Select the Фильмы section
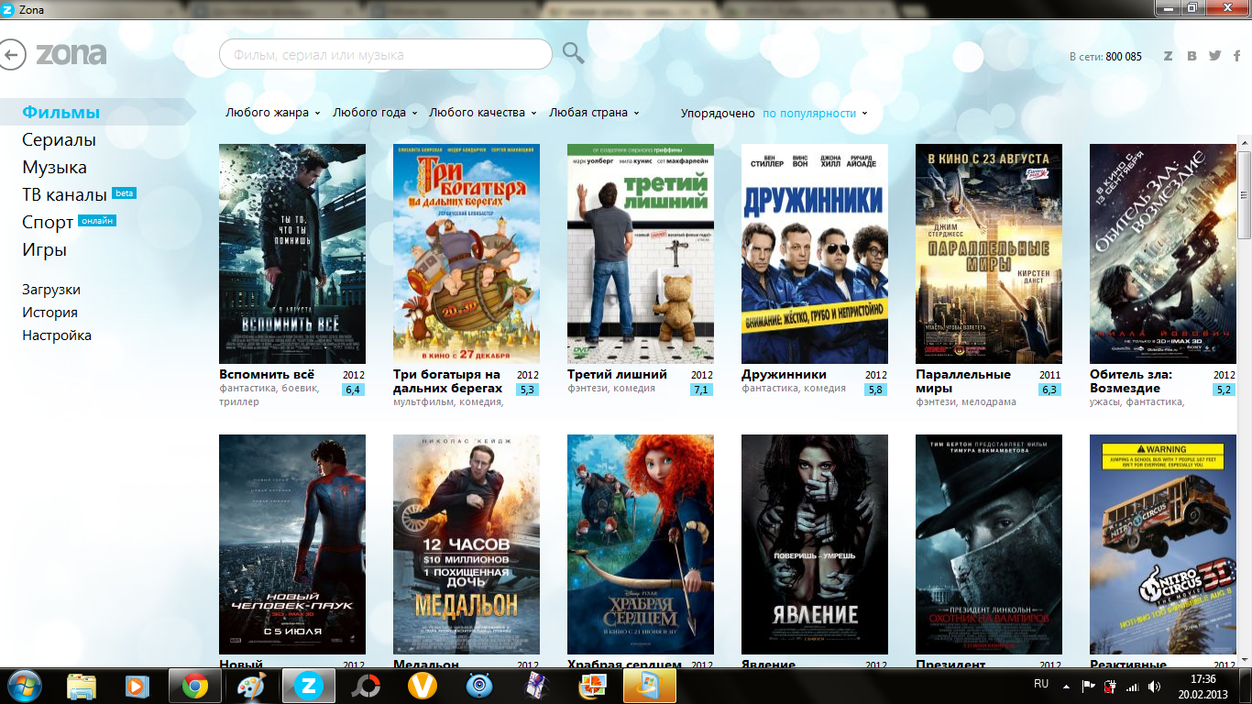Viewport: 1252px width, 704px height. [x=61, y=113]
